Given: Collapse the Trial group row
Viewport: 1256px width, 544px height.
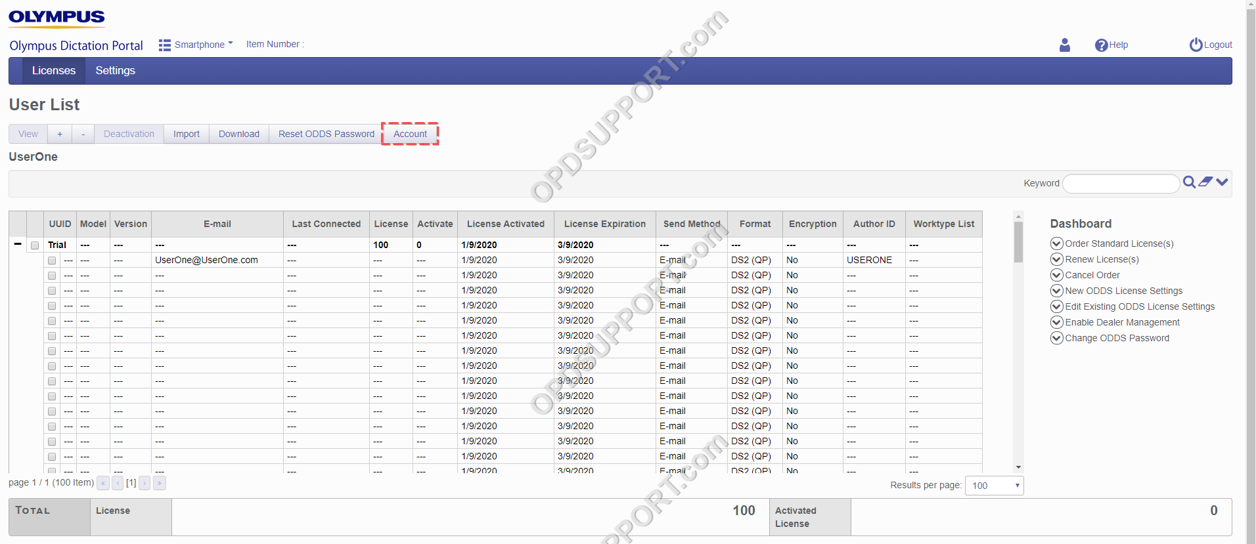Looking at the screenshot, I should 18,244.
